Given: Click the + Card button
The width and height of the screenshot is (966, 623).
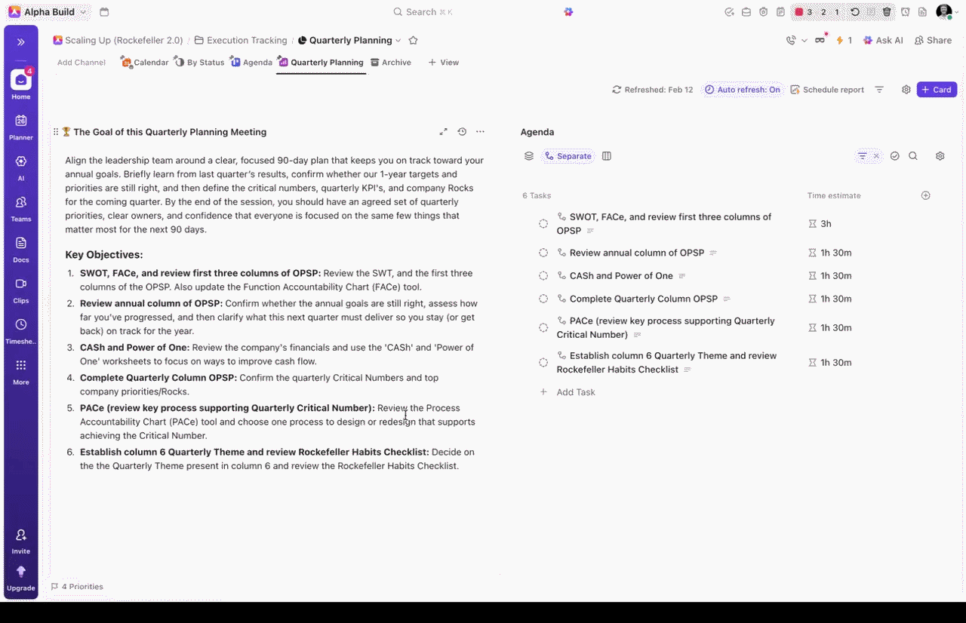Looking at the screenshot, I should click(937, 90).
